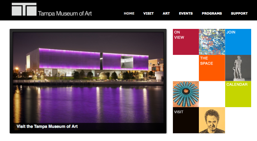Open the blue radial sculpture thumbnail
This screenshot has width=257, height=141.
tap(186, 94)
